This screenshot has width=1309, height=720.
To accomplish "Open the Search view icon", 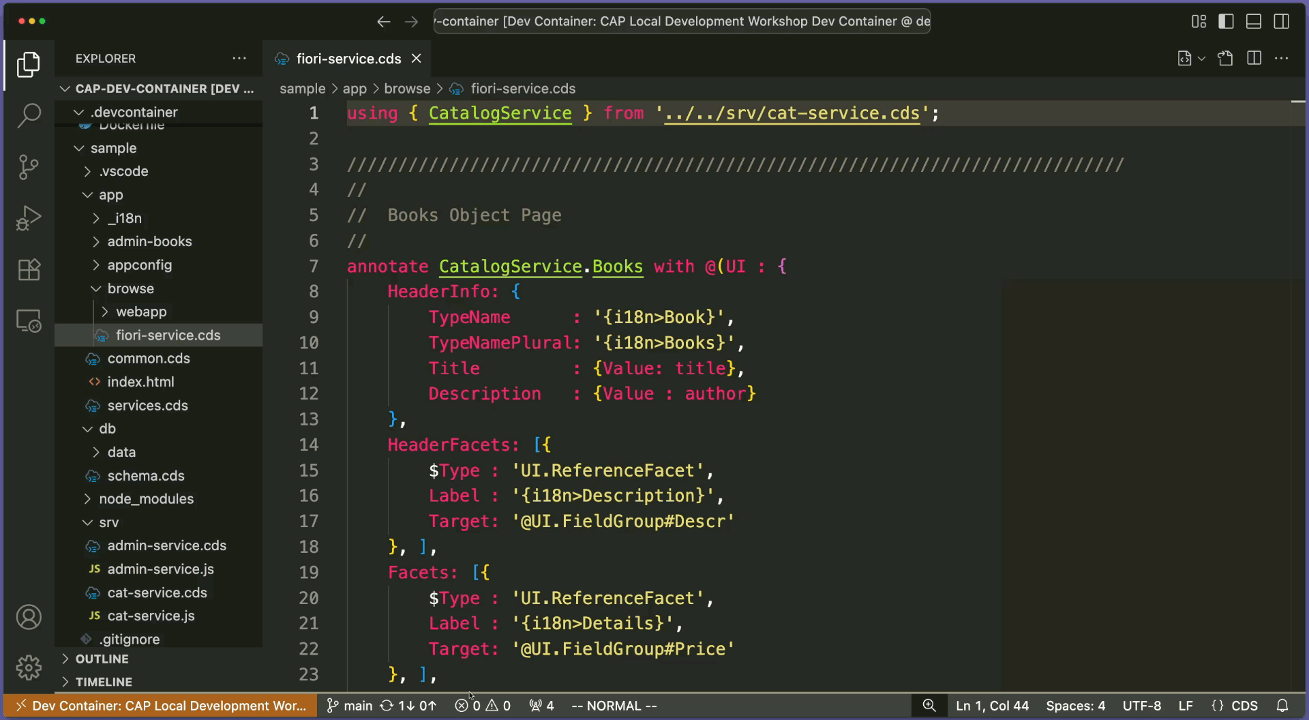I will coord(29,115).
